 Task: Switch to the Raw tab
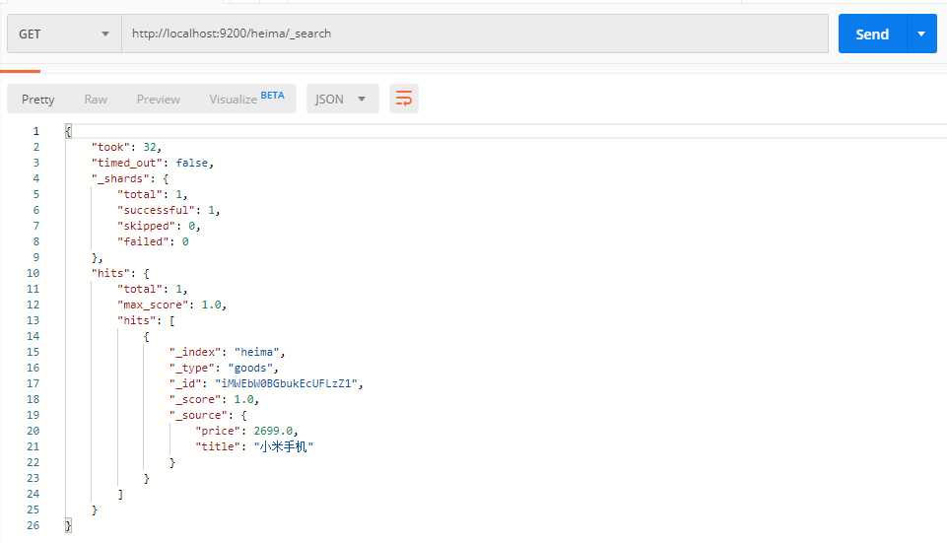point(96,100)
